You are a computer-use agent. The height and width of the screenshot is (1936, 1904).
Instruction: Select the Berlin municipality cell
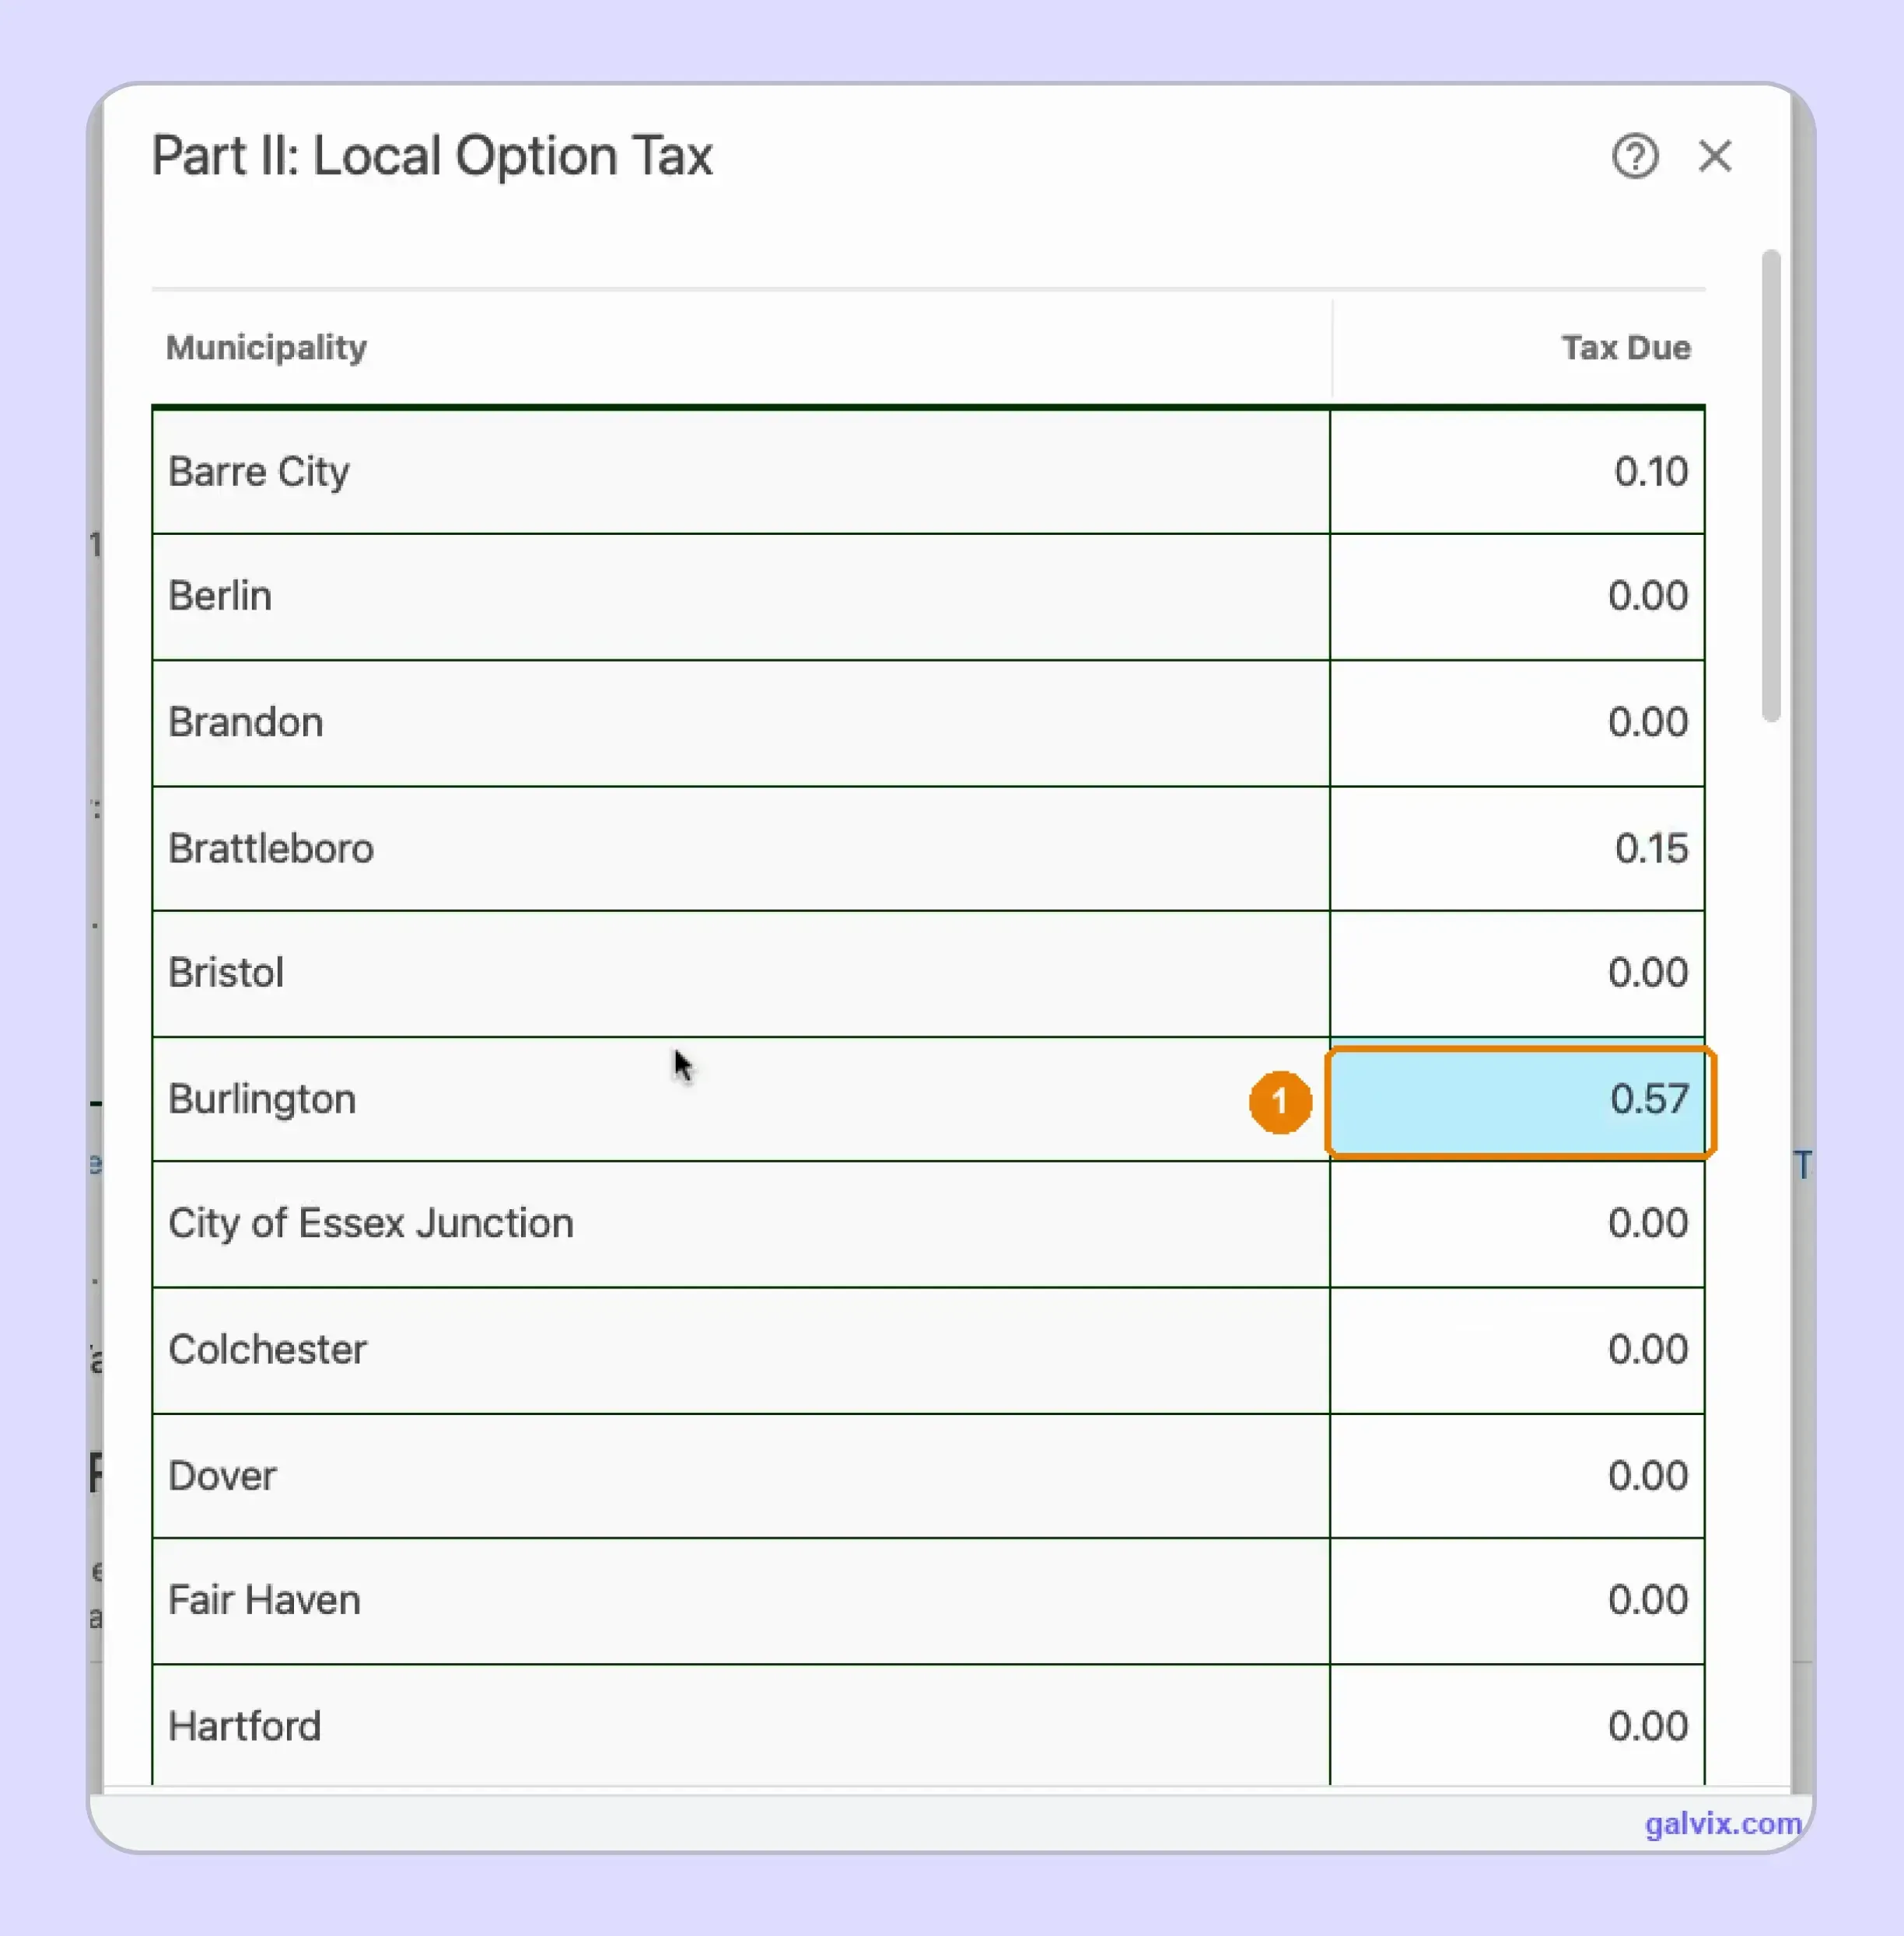(x=741, y=596)
